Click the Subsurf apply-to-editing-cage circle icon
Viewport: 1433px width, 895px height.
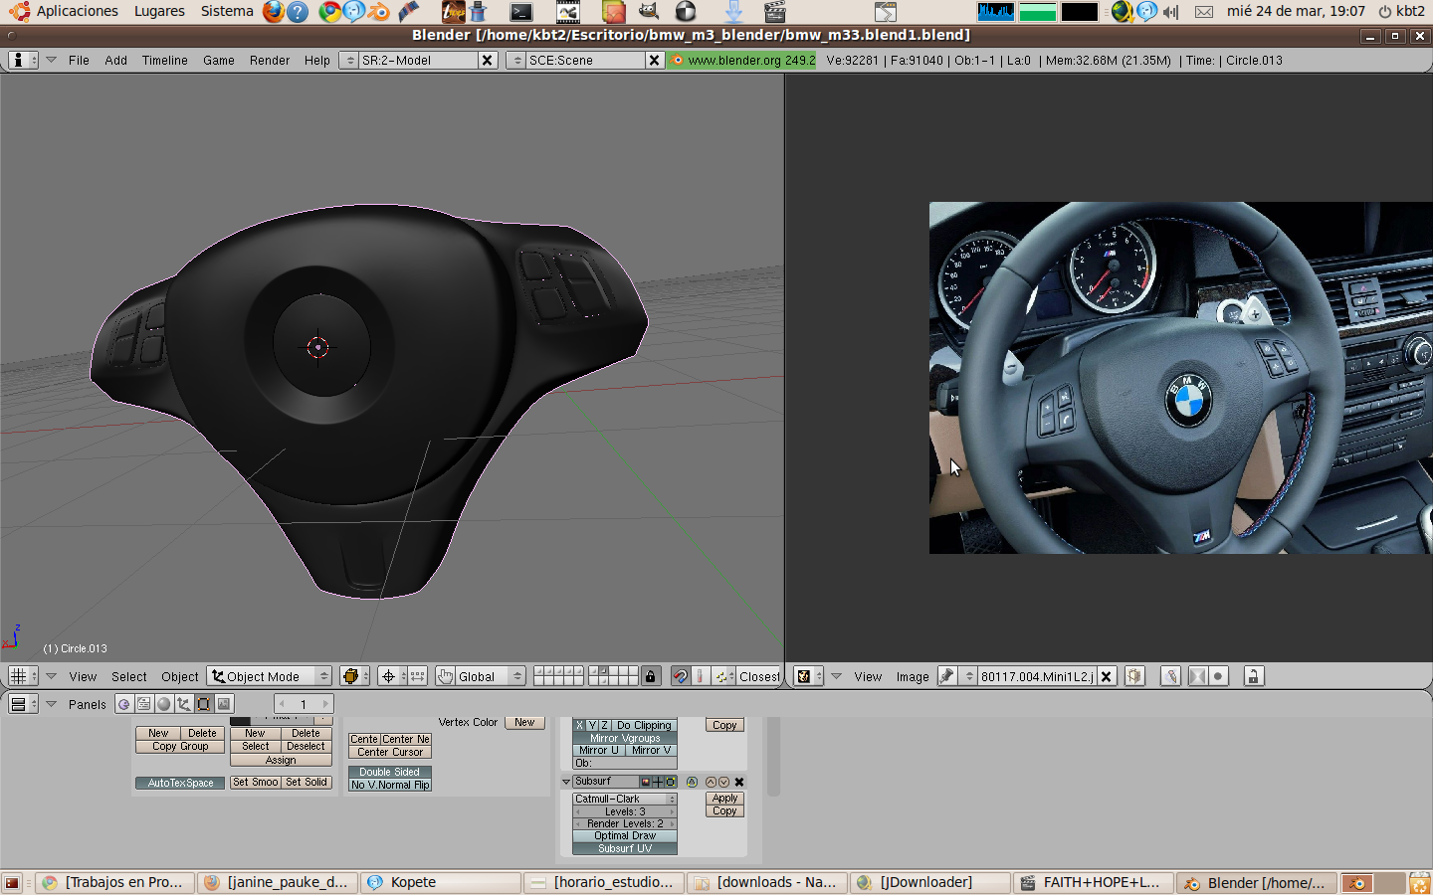693,783
